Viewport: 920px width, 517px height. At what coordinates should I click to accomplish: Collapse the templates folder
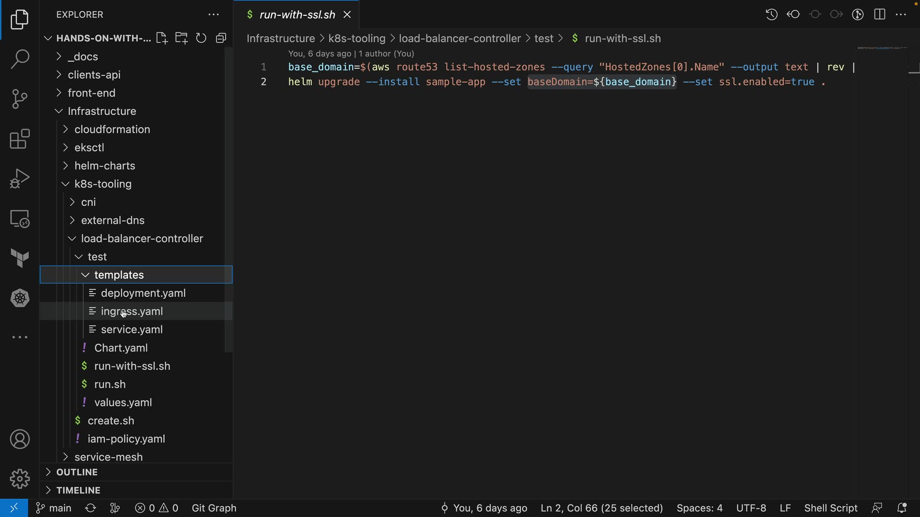tap(119, 275)
